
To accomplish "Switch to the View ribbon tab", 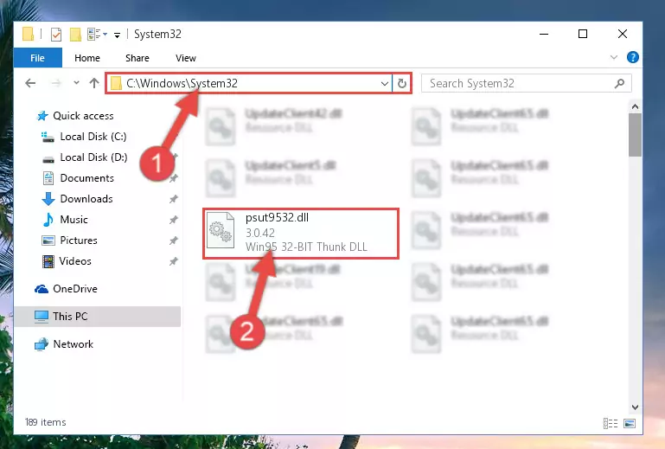I will click(x=186, y=58).
